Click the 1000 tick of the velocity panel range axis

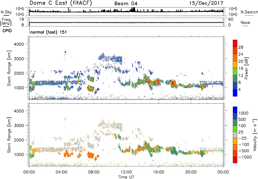pos(19,154)
